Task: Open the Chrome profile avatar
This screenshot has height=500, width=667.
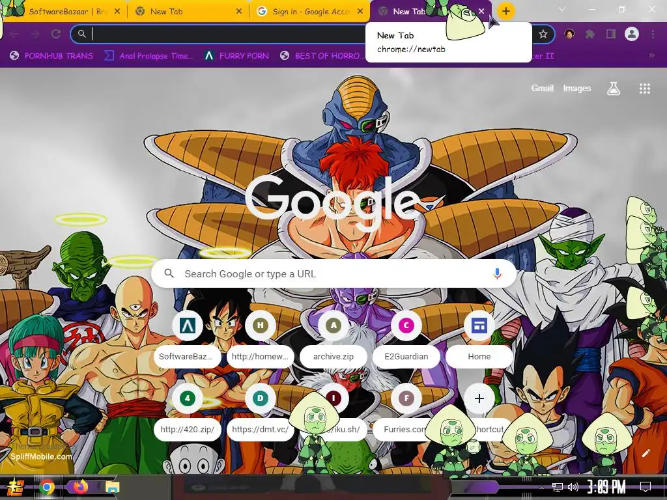Action: coord(632,34)
